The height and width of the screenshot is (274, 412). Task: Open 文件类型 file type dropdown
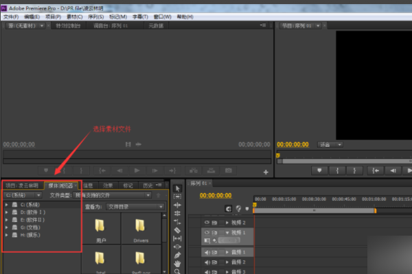pos(113,195)
